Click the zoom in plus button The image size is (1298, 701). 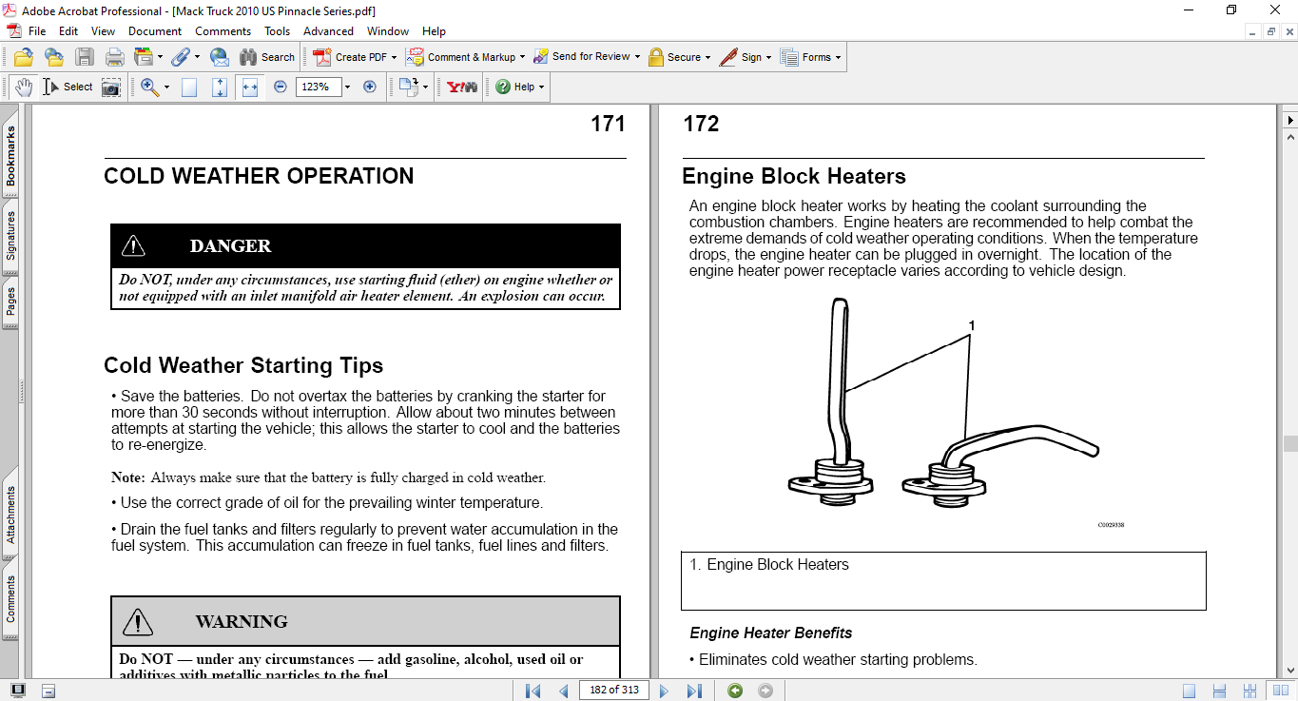[x=370, y=87]
